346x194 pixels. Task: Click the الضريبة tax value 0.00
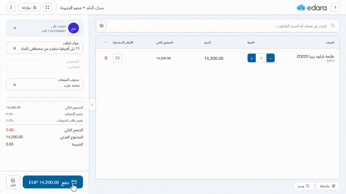(x=10, y=144)
